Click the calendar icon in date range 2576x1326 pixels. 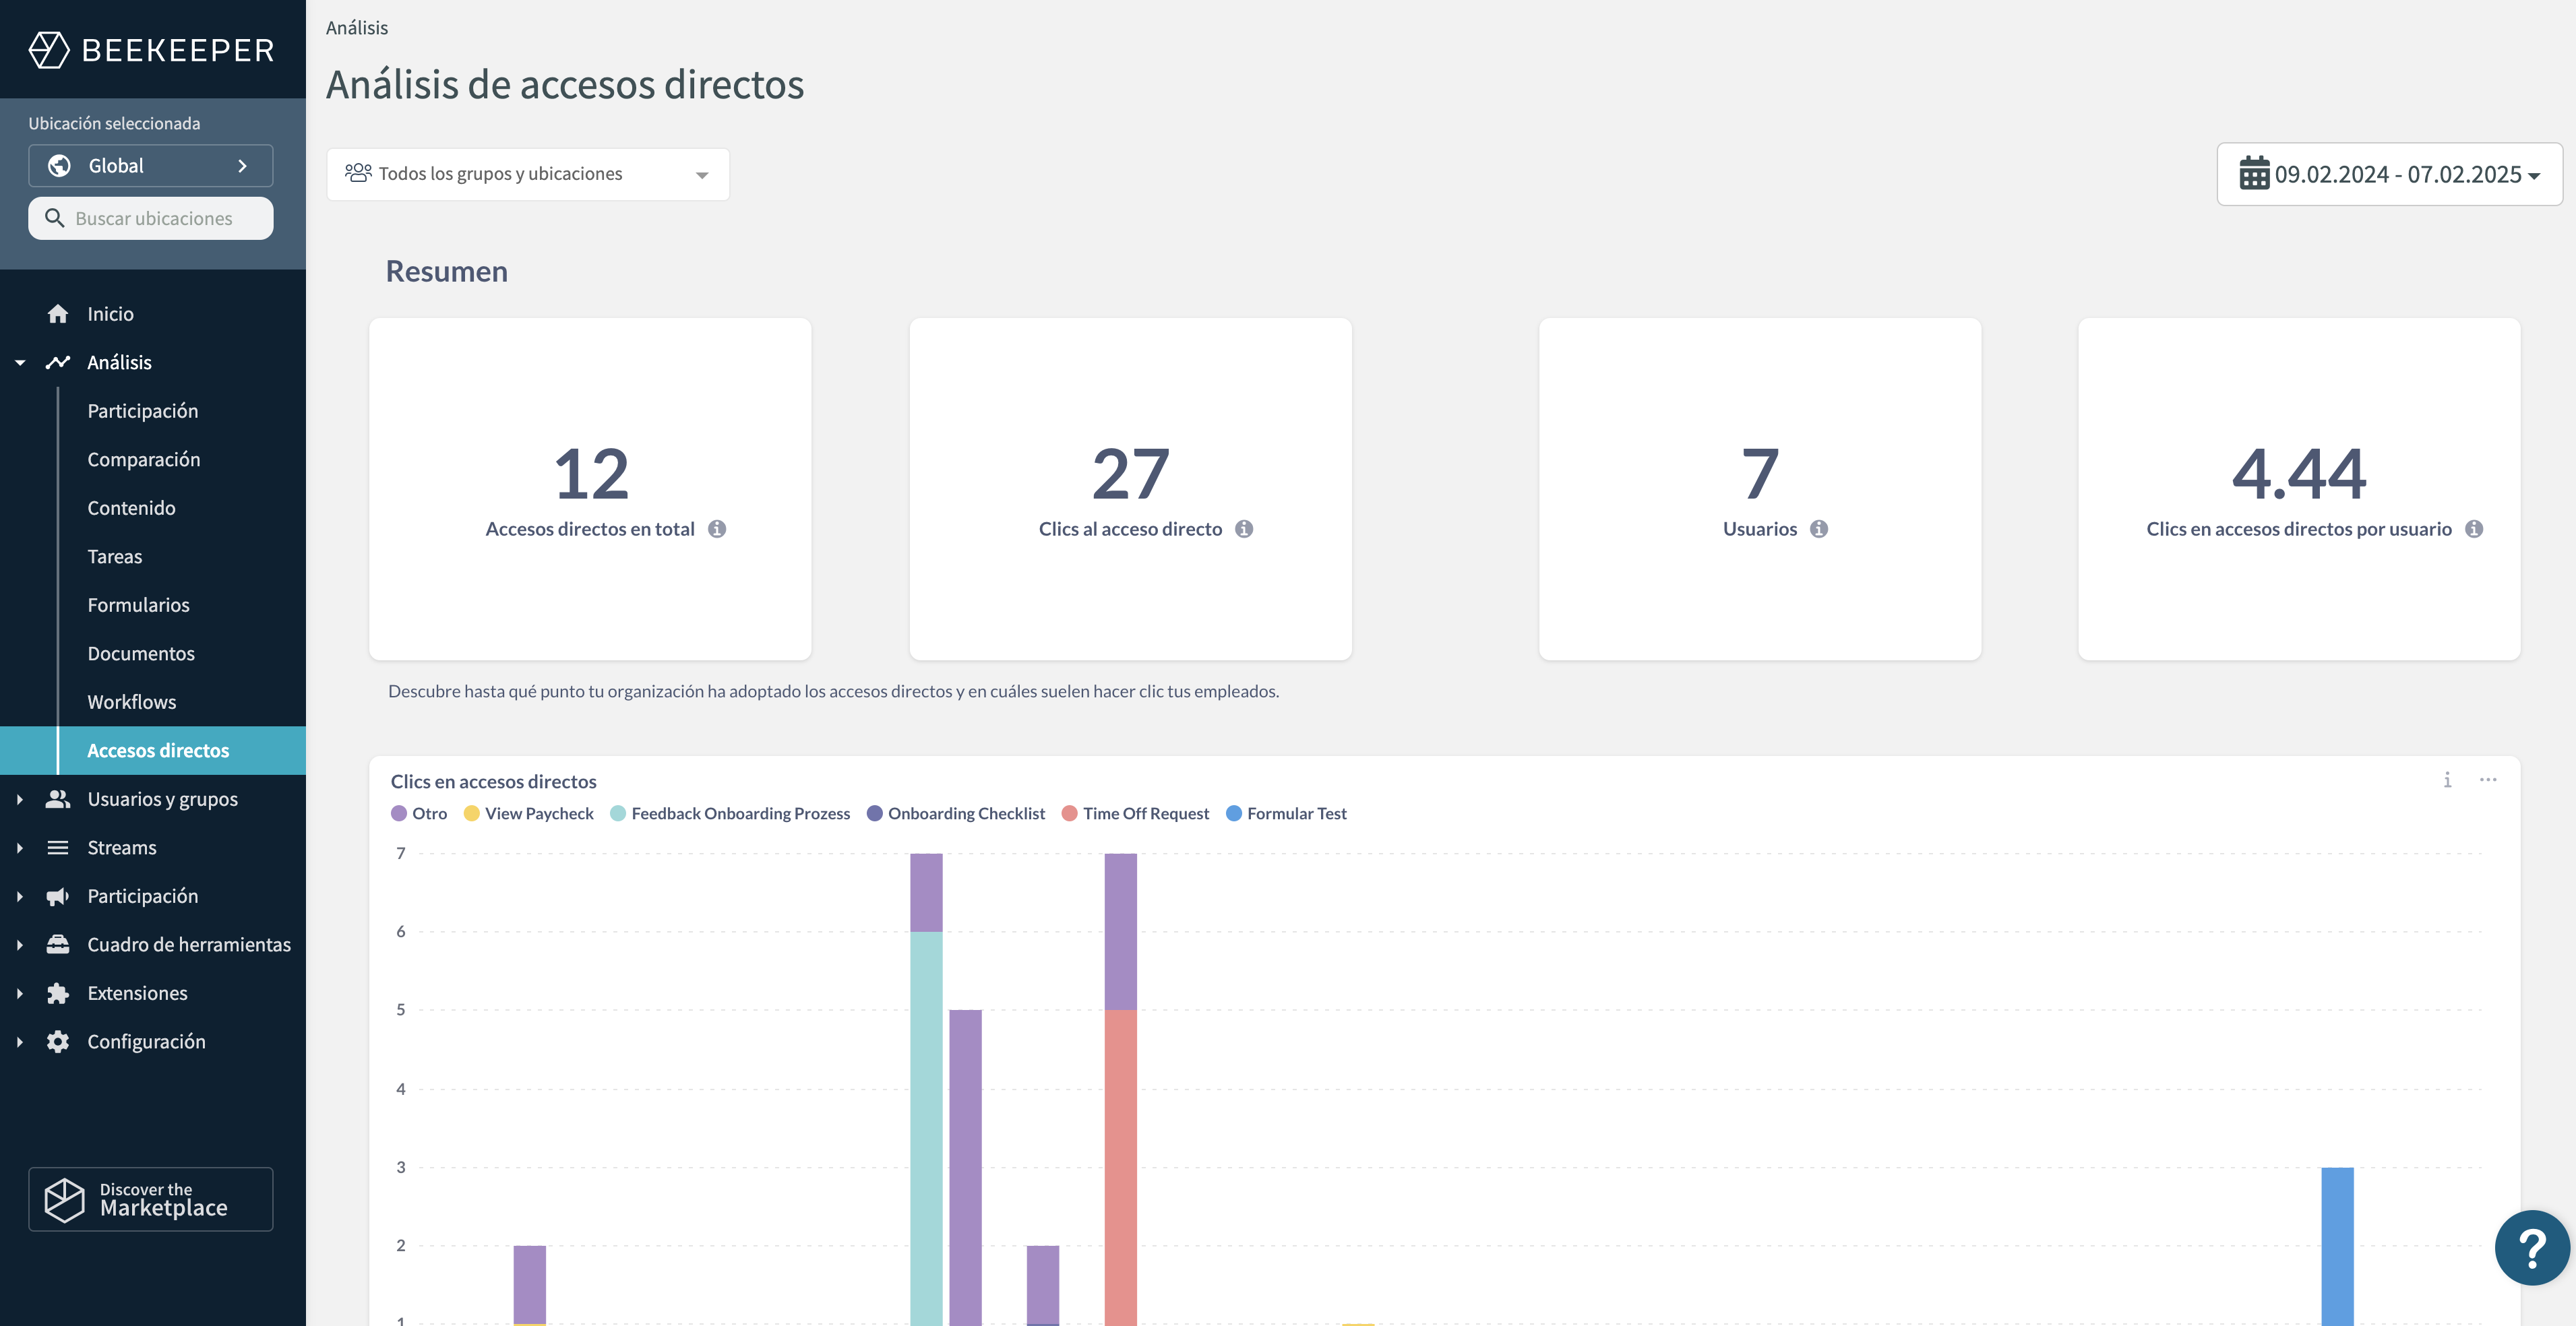[x=2254, y=173]
